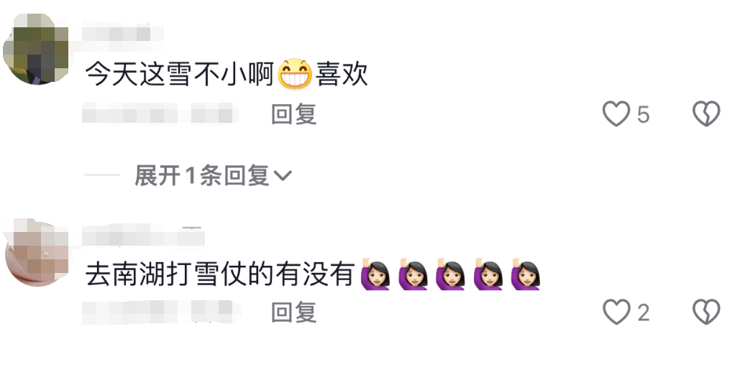Open the first commenter's profile avatar
745x380 pixels.
36,49
